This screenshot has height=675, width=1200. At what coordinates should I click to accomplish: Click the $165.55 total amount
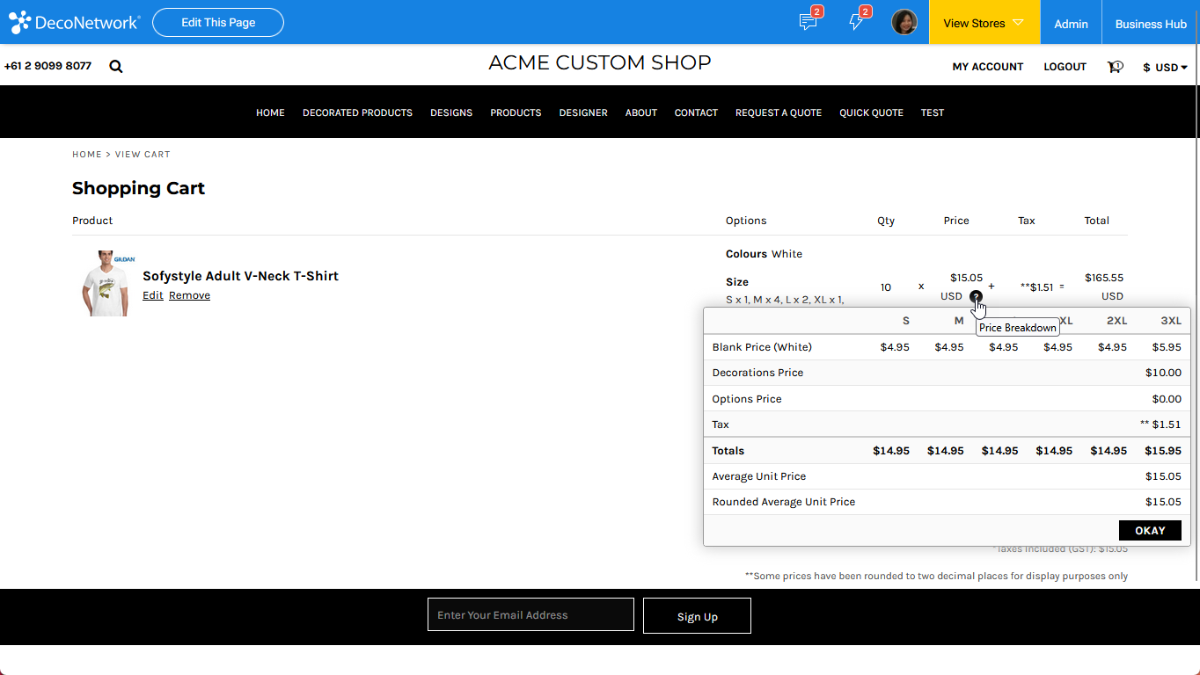(x=1104, y=278)
